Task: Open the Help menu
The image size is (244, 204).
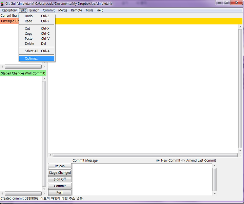Action: pos(100,10)
